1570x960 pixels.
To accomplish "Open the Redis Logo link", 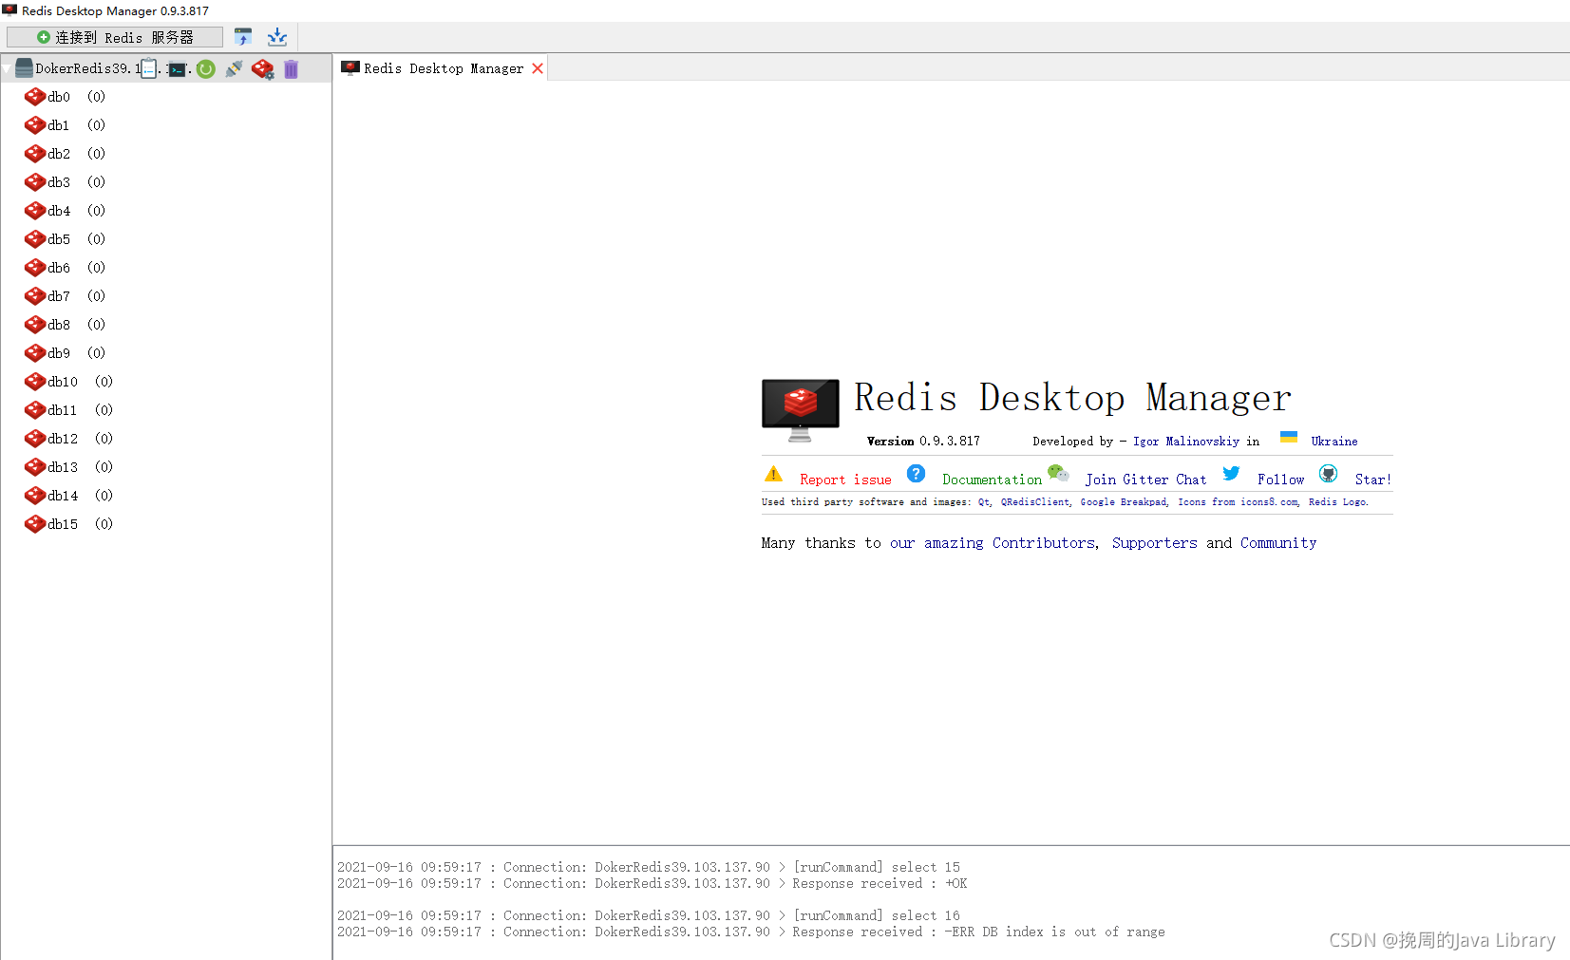I will tap(1338, 502).
